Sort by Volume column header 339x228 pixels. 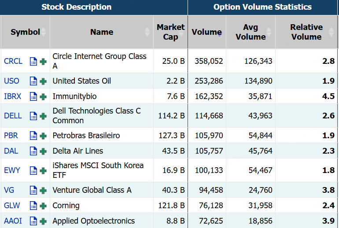click(206, 32)
